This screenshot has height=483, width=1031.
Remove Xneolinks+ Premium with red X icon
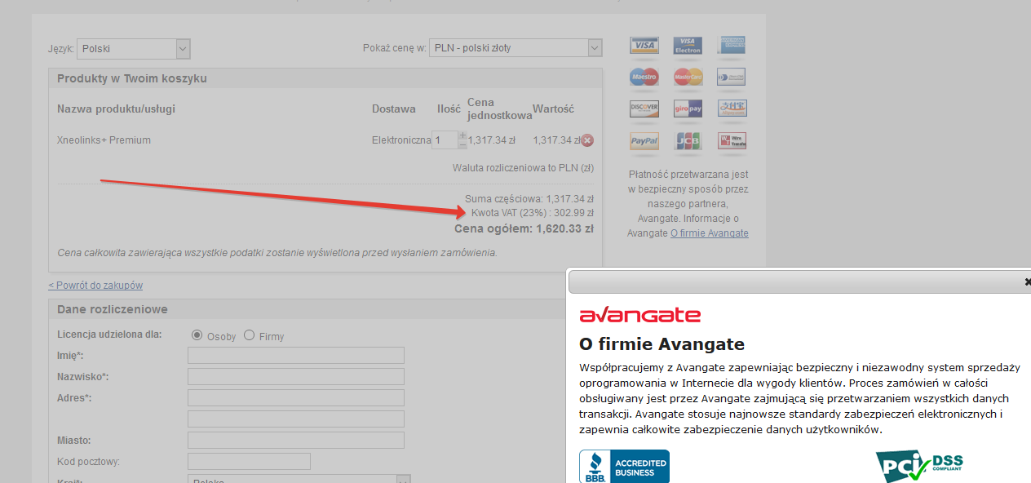(x=587, y=140)
